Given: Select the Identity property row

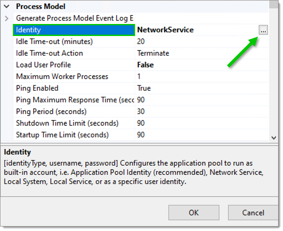Looking at the screenshot, I should (74, 30).
